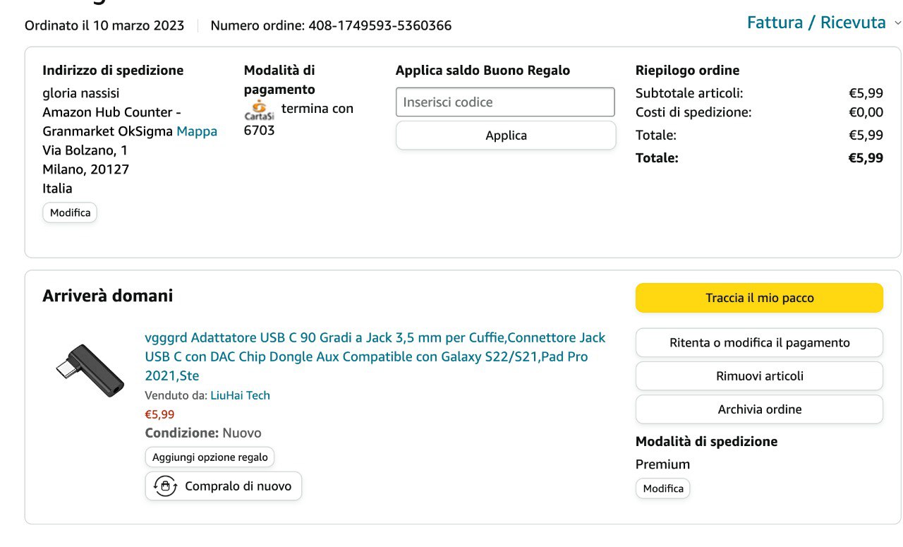Open the Mappa link for pickup location
The height and width of the screenshot is (547, 903).
coord(197,131)
